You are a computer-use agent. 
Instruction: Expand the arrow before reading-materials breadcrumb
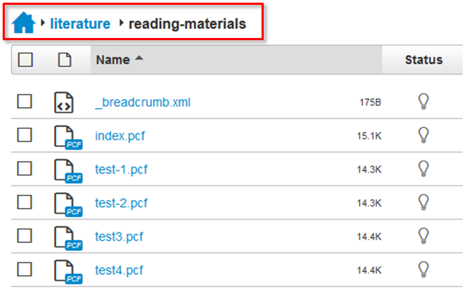pos(121,23)
